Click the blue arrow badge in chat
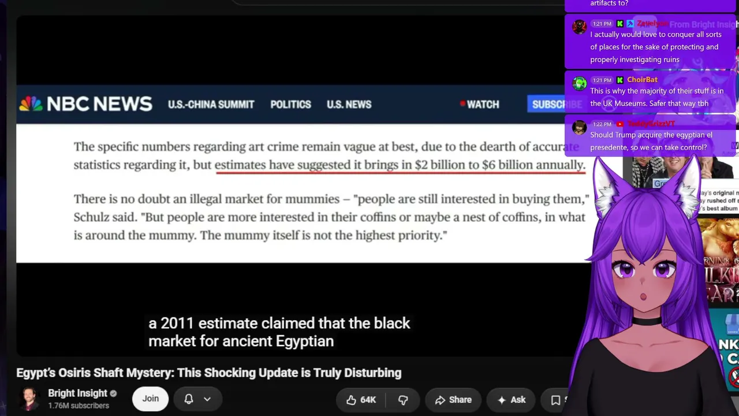The height and width of the screenshot is (416, 739). pyautogui.click(x=630, y=24)
